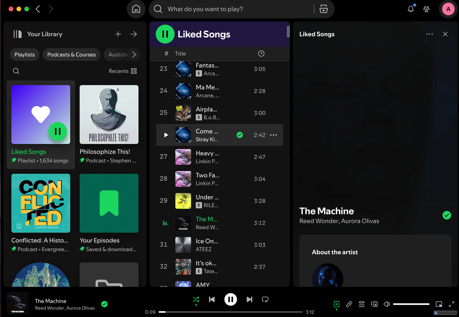Open more options in Now Playing panel
Image resolution: width=459 pixels, height=317 pixels.
point(430,34)
